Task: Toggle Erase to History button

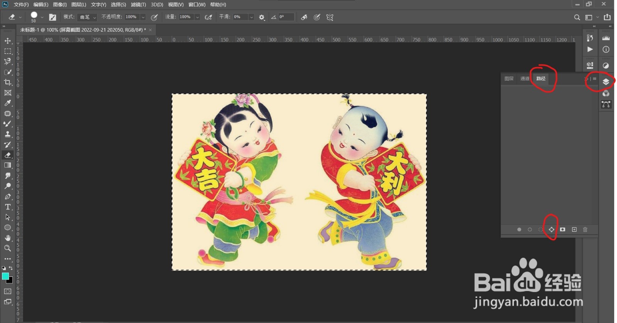Action: (304, 17)
